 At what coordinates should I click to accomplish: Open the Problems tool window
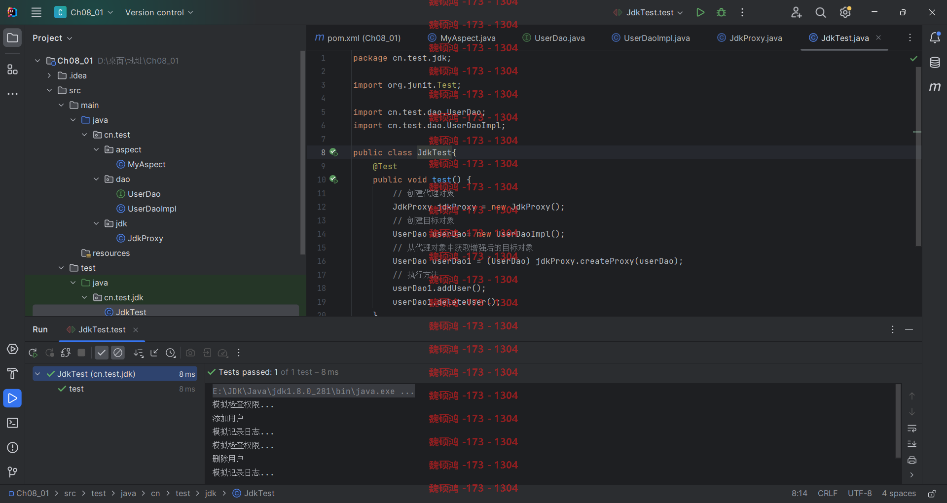pos(13,448)
